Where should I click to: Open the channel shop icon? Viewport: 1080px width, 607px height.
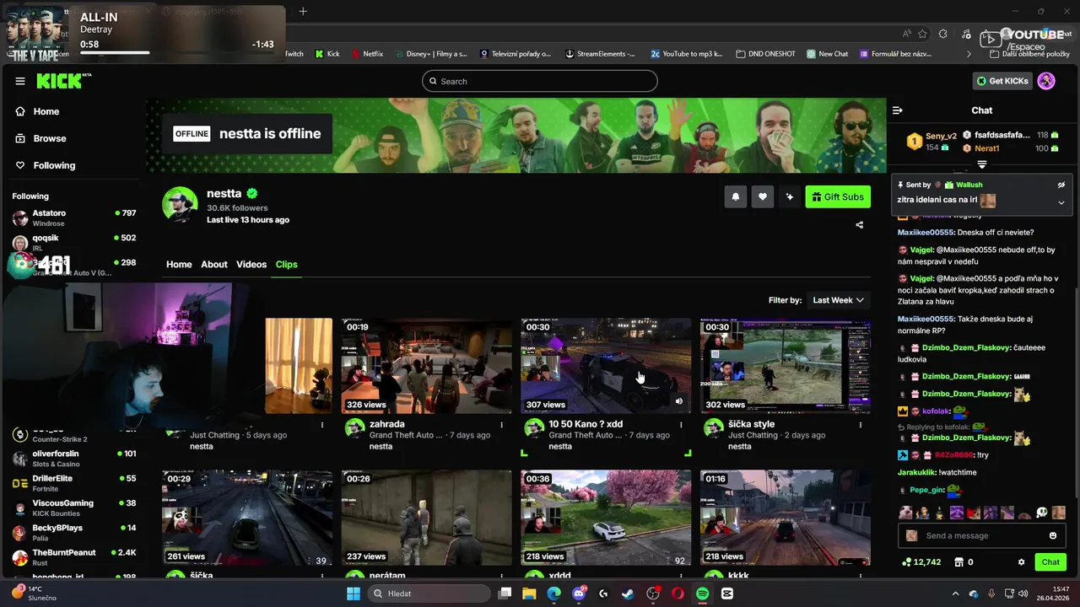pos(958,562)
